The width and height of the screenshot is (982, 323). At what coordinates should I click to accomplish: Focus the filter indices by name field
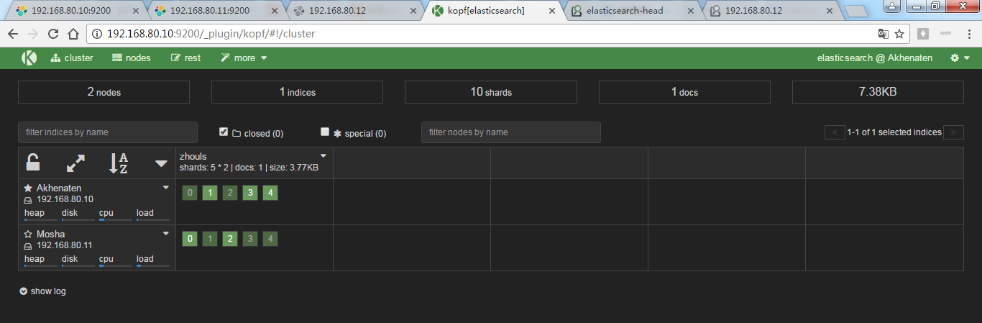[x=108, y=132]
